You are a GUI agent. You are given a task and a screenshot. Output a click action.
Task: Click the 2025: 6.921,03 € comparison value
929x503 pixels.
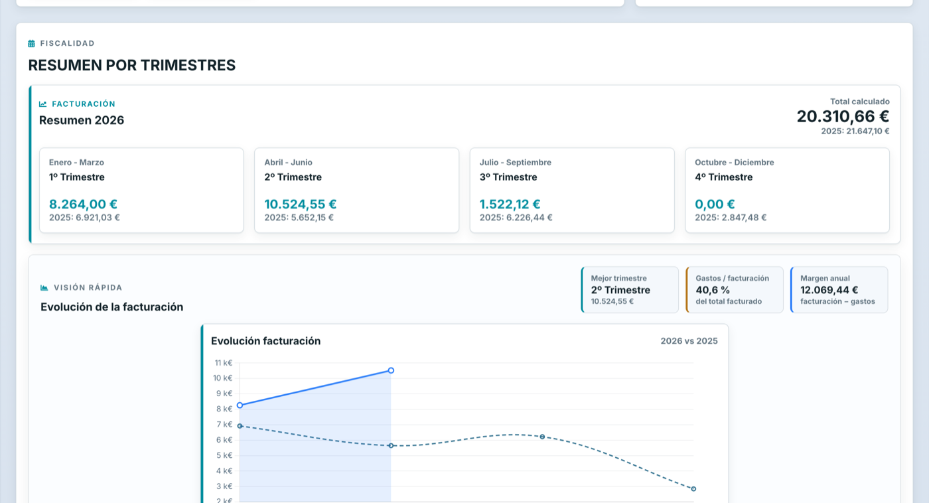84,218
